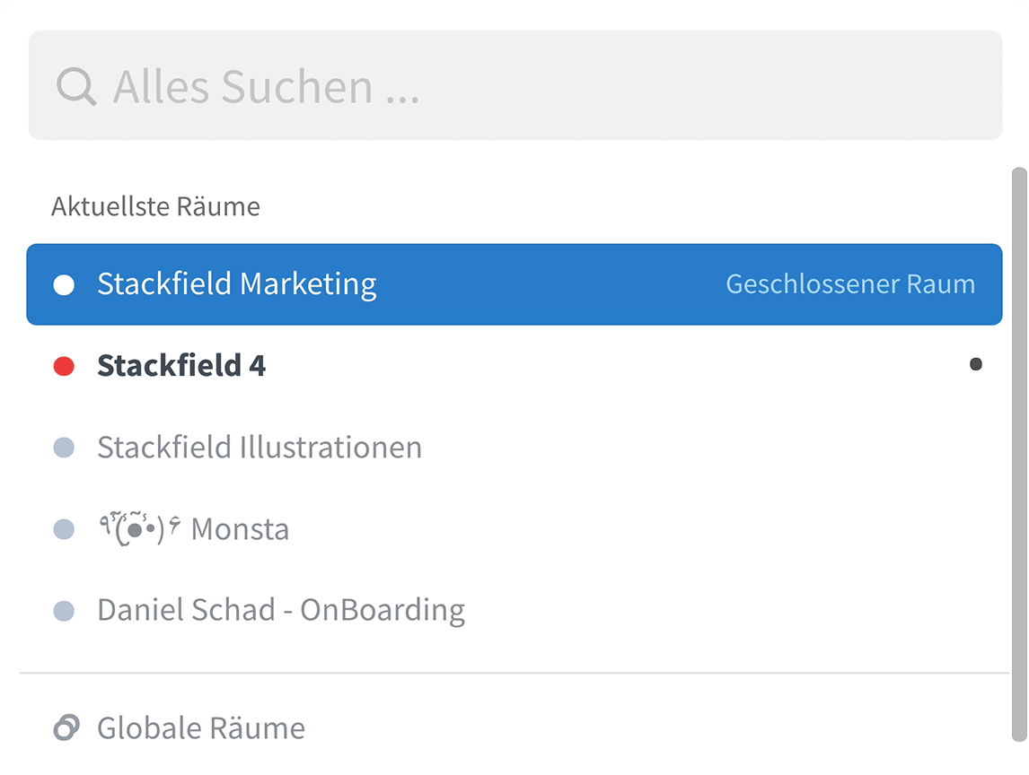The width and height of the screenshot is (1029, 775).
Task: Click the Aktuellste Räume section heading
Action: [x=155, y=206]
